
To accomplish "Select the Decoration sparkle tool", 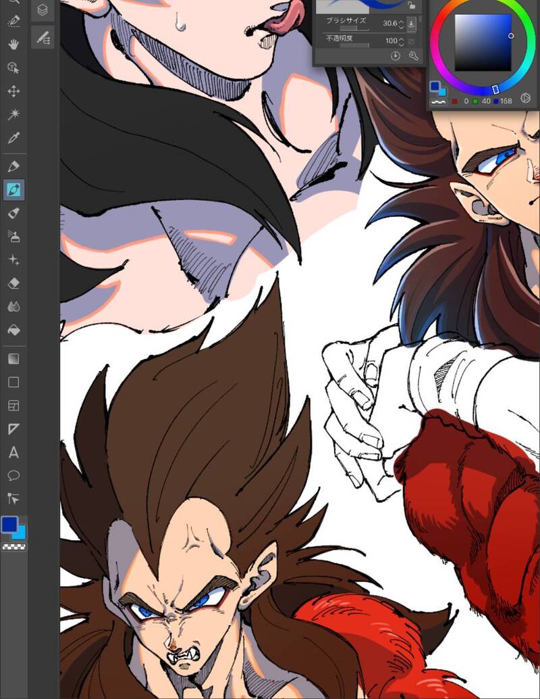I will point(13,260).
